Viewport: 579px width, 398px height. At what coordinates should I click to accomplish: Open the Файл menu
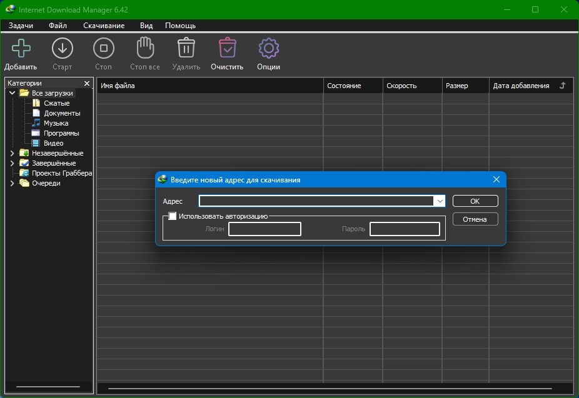pos(58,26)
